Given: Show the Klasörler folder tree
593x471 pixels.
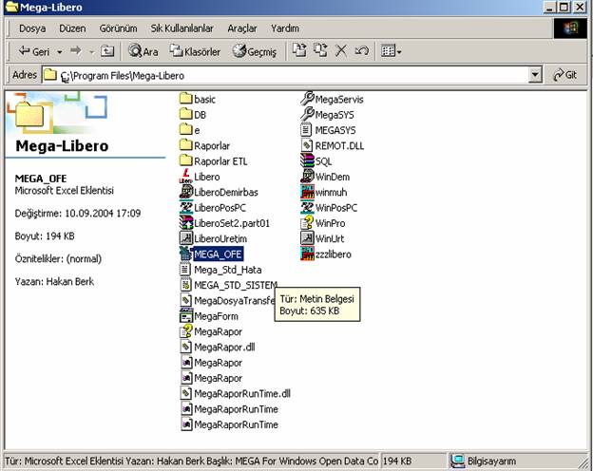Looking at the screenshot, I should coord(195,51).
